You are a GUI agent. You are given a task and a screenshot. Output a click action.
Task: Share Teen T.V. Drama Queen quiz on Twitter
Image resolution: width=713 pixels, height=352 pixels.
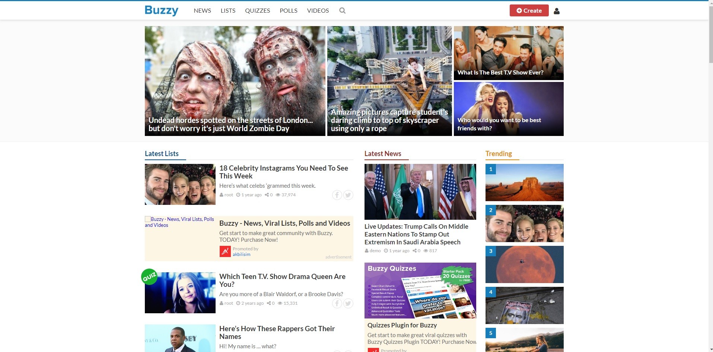(348, 303)
